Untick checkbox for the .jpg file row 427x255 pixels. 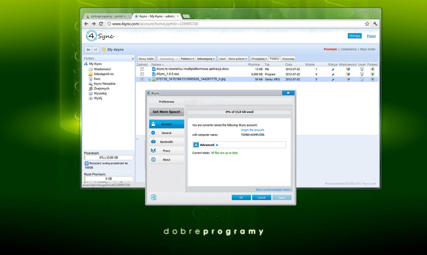coord(142,79)
